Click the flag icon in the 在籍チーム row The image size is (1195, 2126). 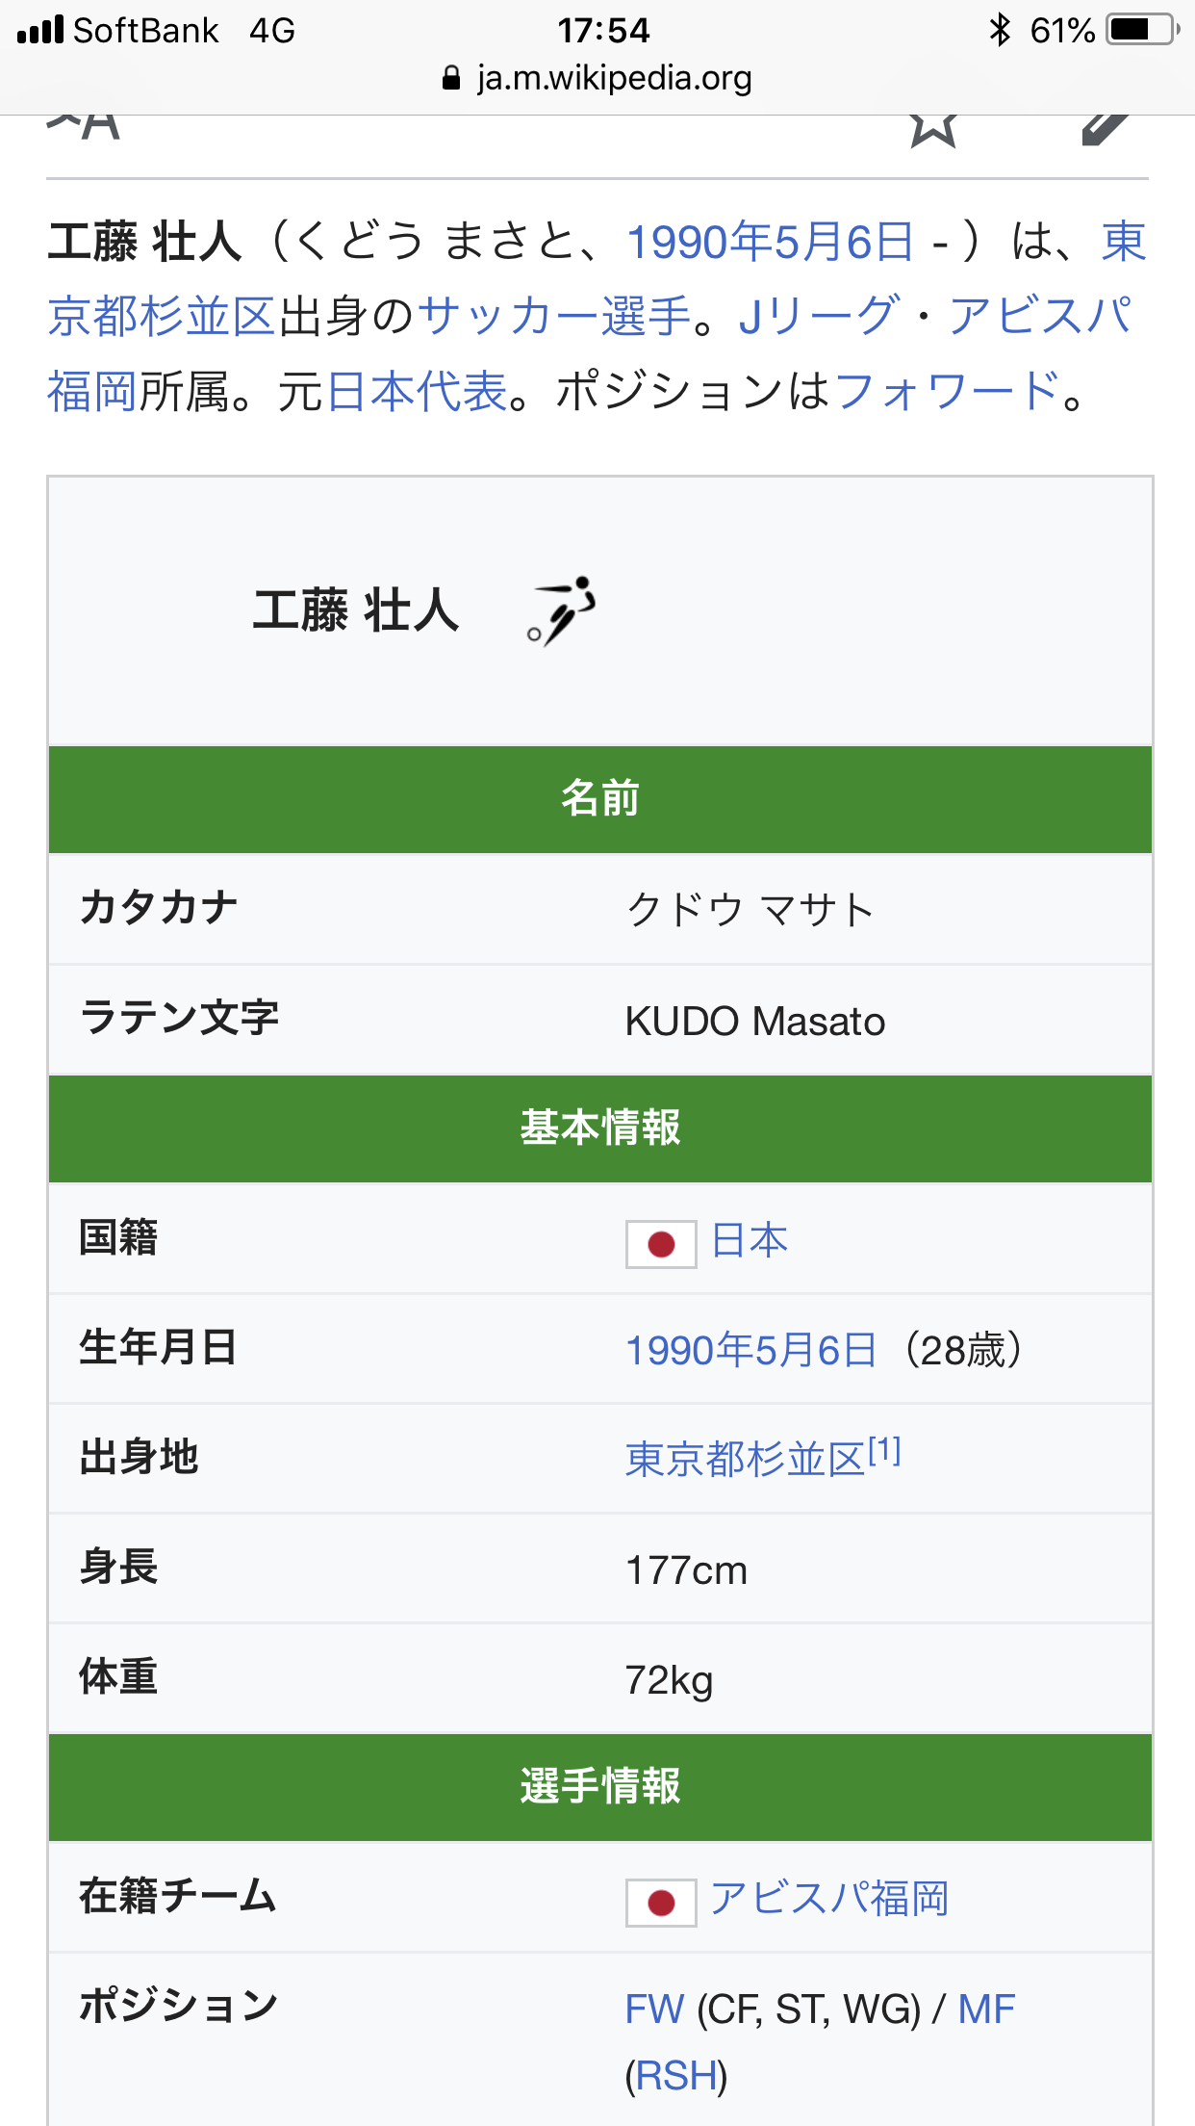click(x=661, y=1903)
